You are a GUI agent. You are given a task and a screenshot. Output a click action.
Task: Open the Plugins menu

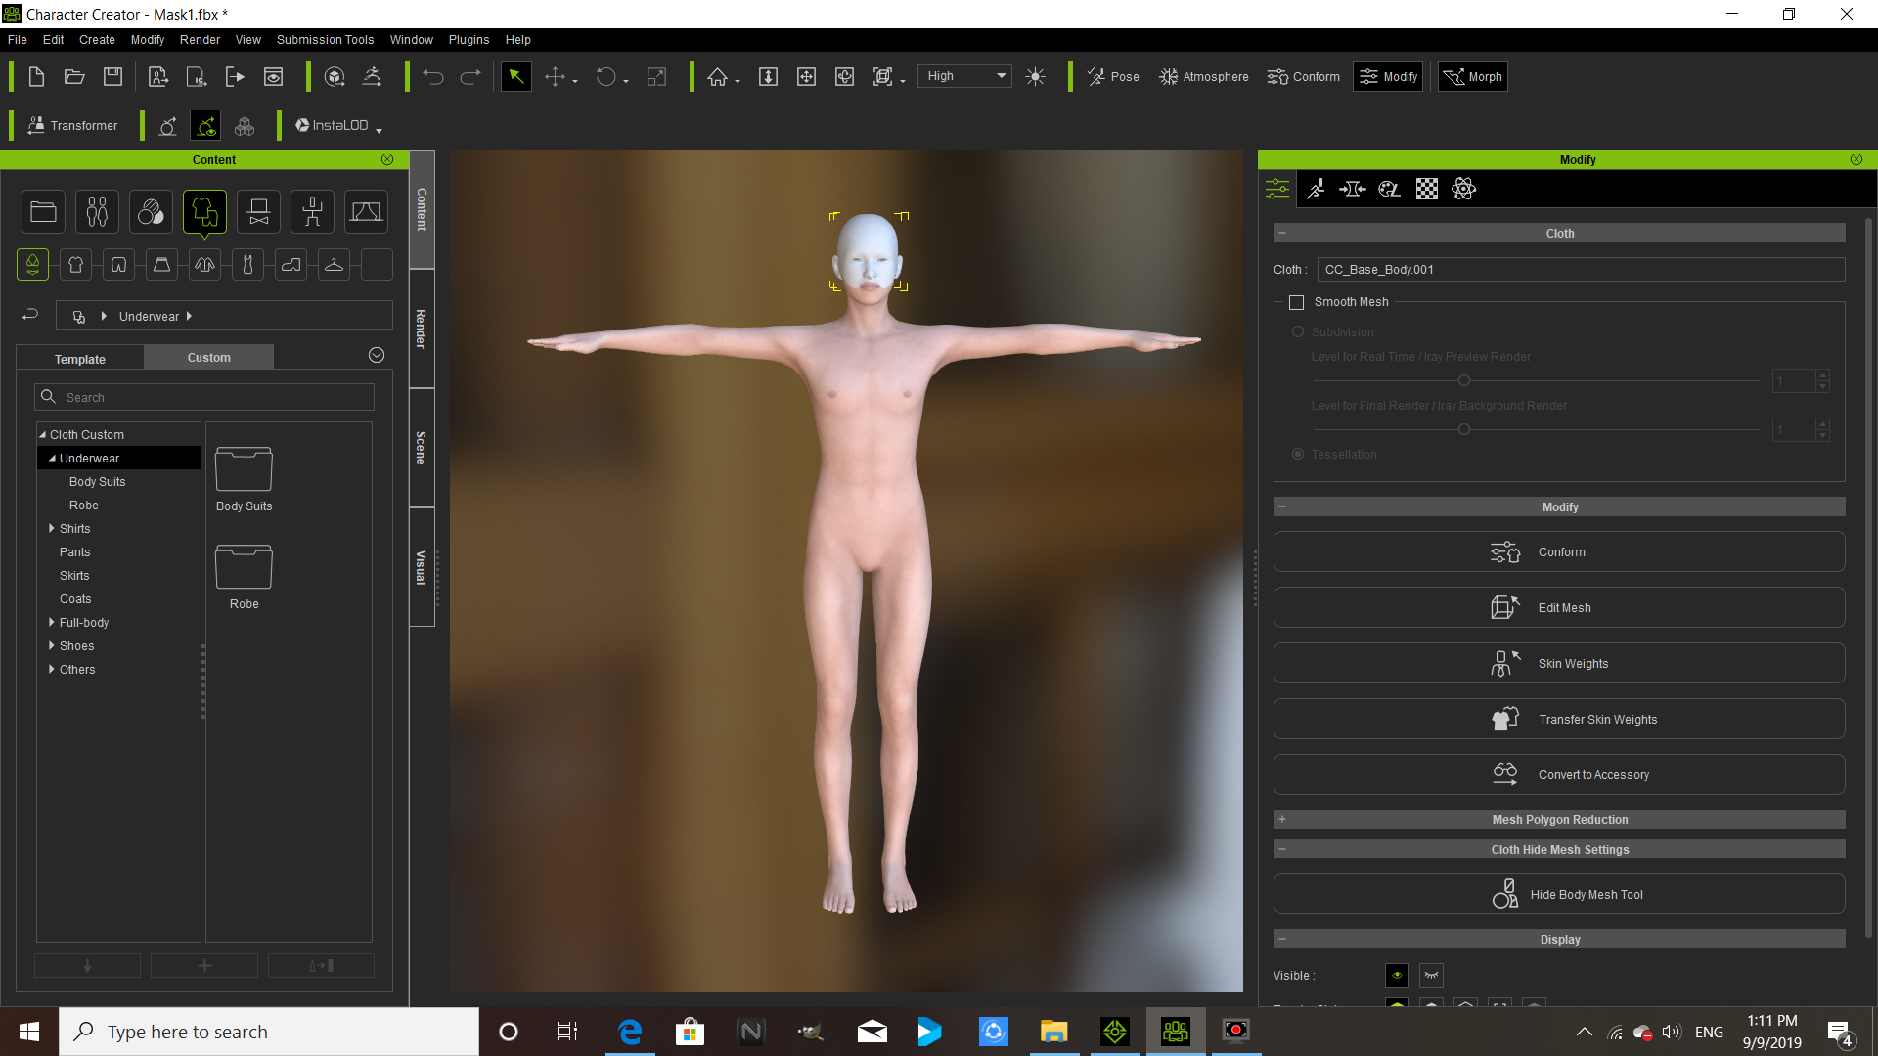[469, 40]
